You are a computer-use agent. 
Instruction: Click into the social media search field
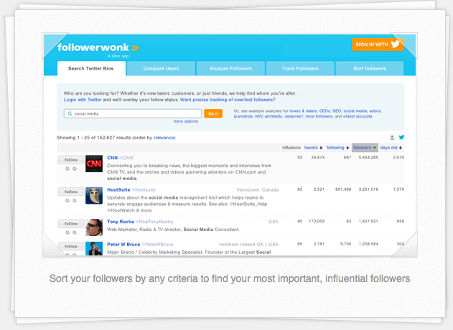coord(133,113)
